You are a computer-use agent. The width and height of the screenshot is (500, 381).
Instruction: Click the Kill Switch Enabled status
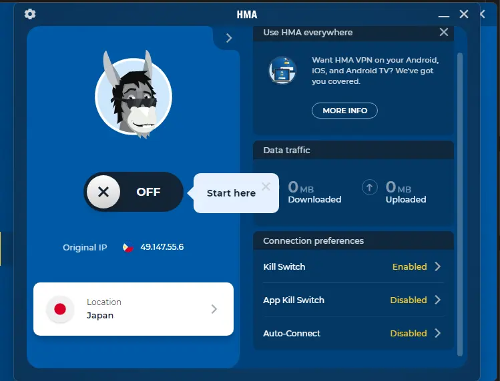tap(409, 266)
